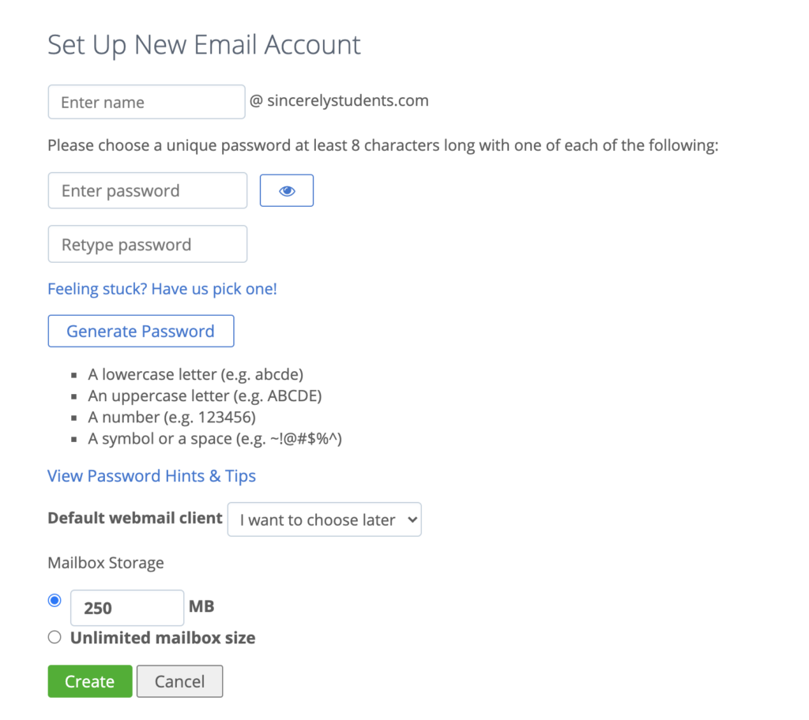
Task: Choose Unlimited mailbox size
Action: pyautogui.click(x=54, y=636)
